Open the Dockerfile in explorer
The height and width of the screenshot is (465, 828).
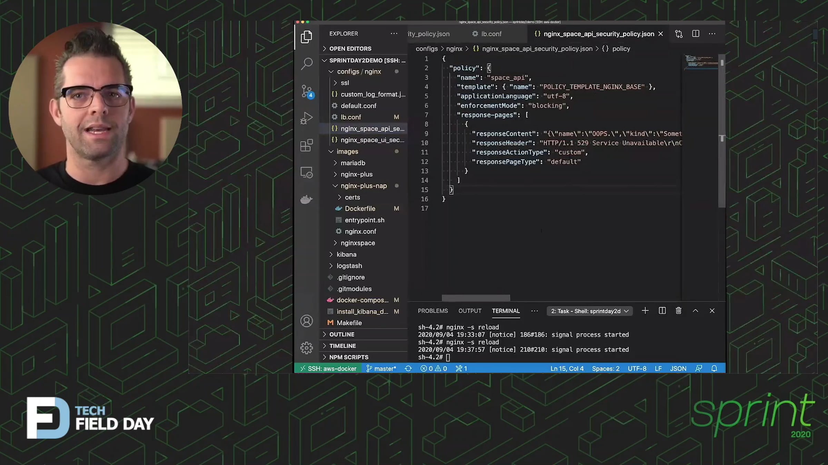coord(364,208)
